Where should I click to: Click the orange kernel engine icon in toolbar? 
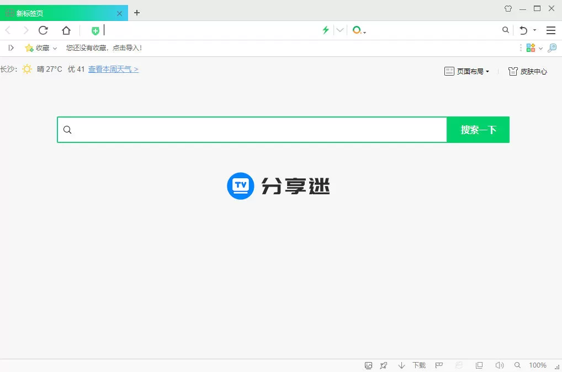[357, 30]
